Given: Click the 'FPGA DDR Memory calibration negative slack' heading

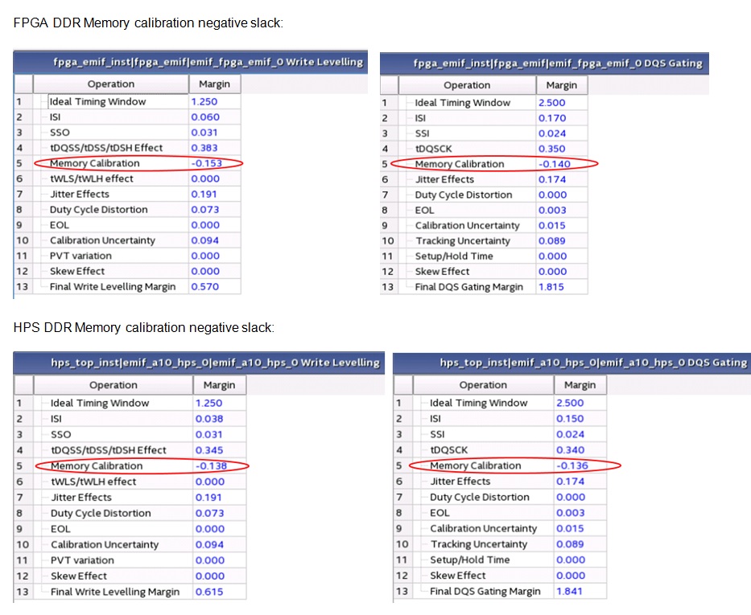Looking at the screenshot, I should point(148,23).
